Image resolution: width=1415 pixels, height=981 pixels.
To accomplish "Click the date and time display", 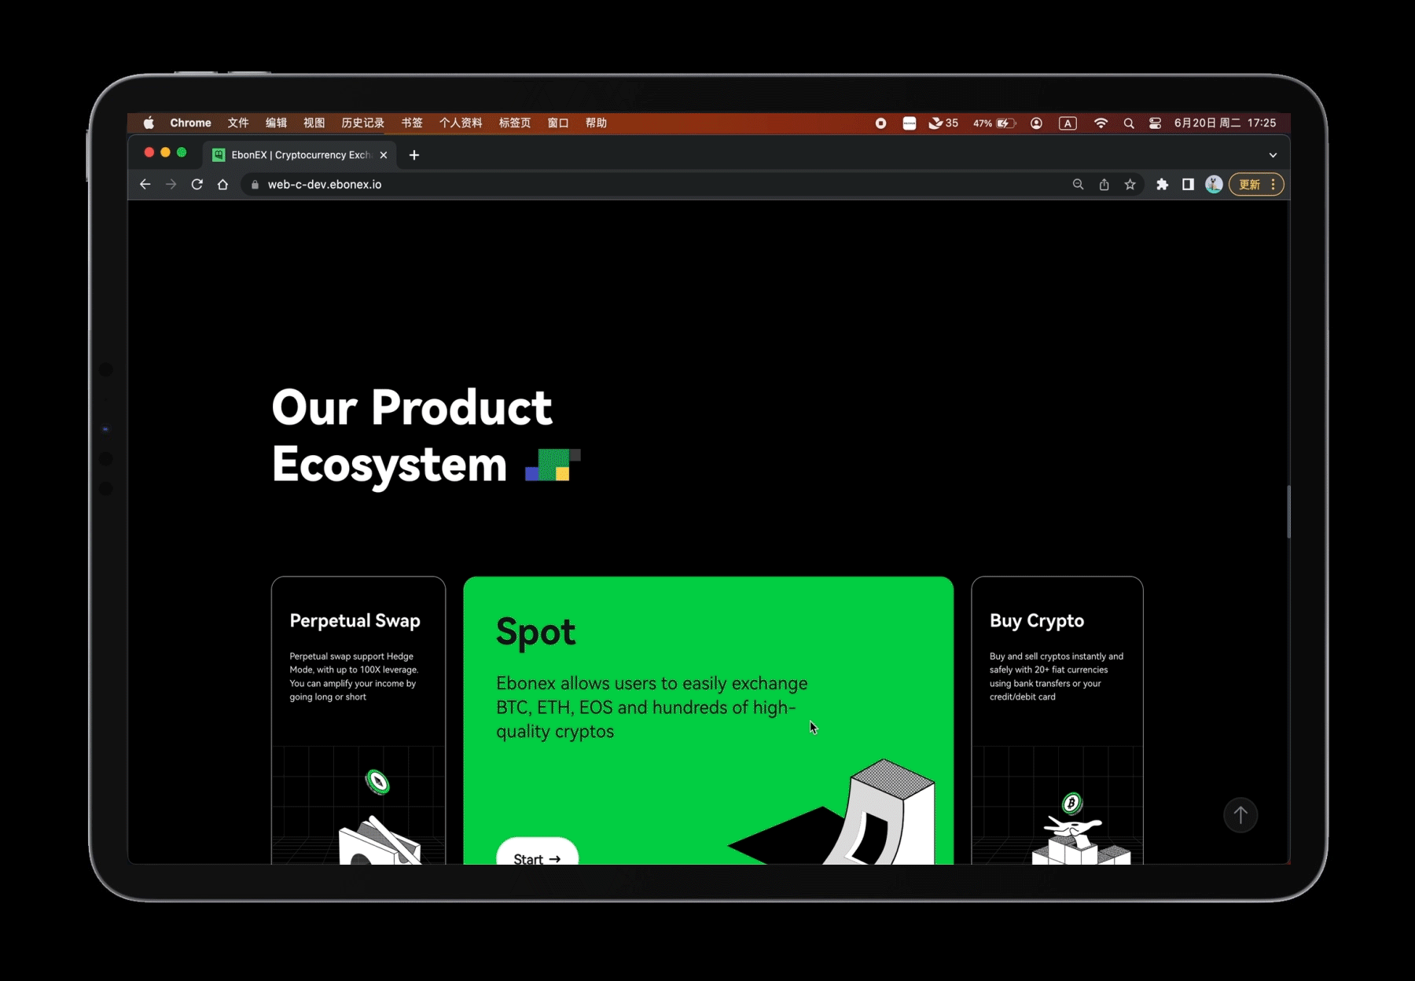I will [1225, 123].
